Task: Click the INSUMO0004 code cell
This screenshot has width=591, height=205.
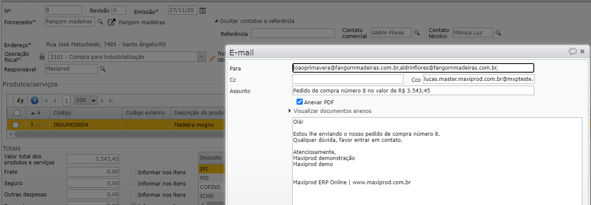Action: click(86, 125)
